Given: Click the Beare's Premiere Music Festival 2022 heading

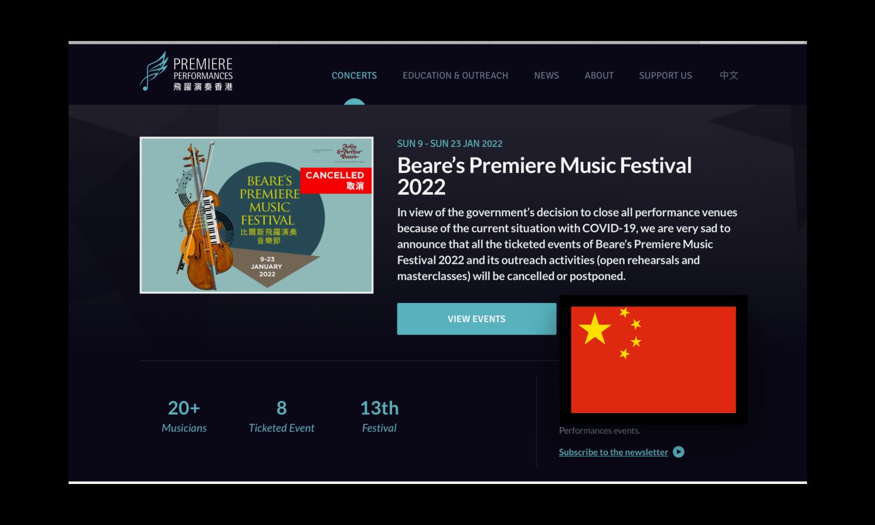Looking at the screenshot, I should pyautogui.click(x=544, y=176).
